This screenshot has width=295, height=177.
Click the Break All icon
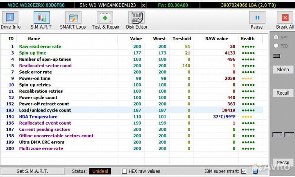click(x=284, y=20)
